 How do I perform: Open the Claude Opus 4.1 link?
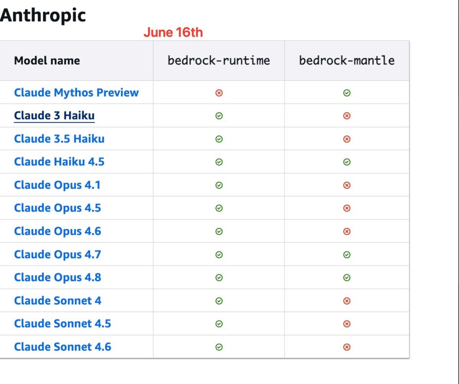57,185
